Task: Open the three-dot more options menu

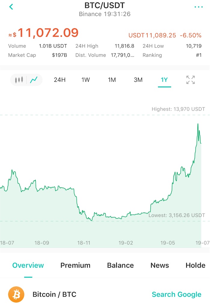Action: (198, 7)
